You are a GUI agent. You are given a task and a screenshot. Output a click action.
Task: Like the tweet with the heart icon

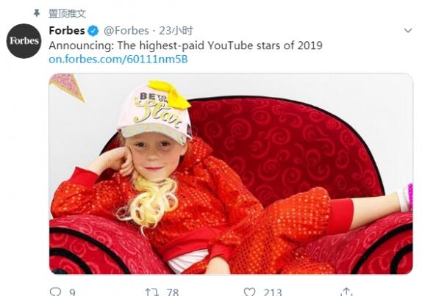pyautogui.click(x=249, y=292)
